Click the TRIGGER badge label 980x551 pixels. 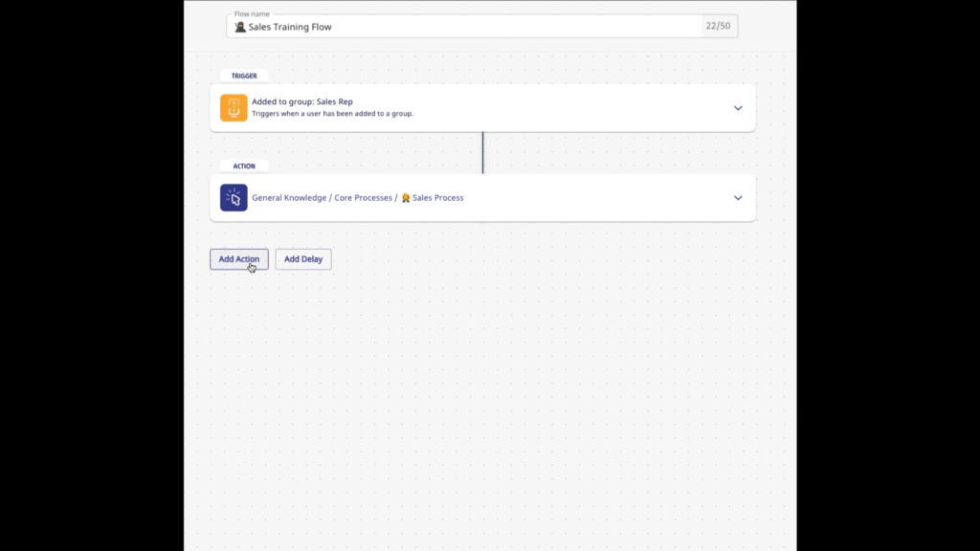(242, 76)
